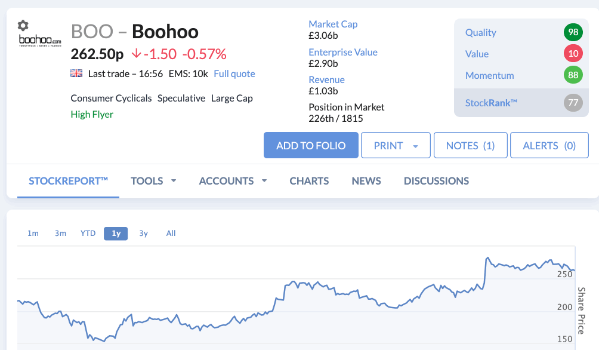Click the Market Cap link
Viewport: 599px width, 350px height.
(333, 24)
